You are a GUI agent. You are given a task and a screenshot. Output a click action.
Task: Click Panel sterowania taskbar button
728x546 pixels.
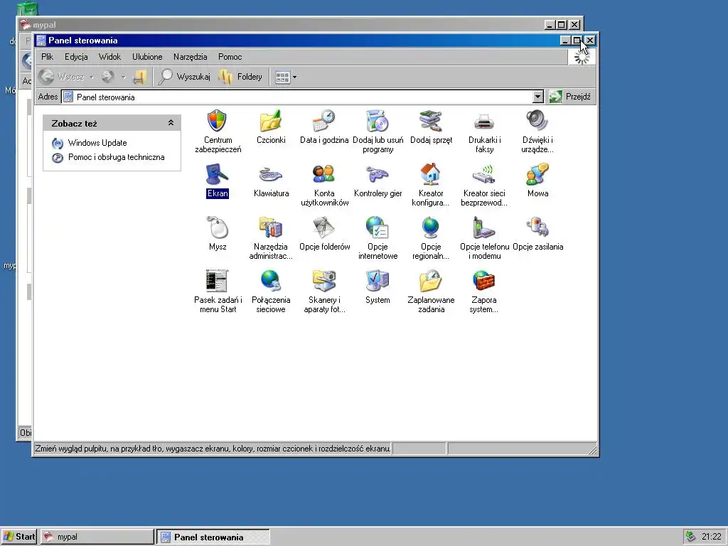(x=213, y=537)
